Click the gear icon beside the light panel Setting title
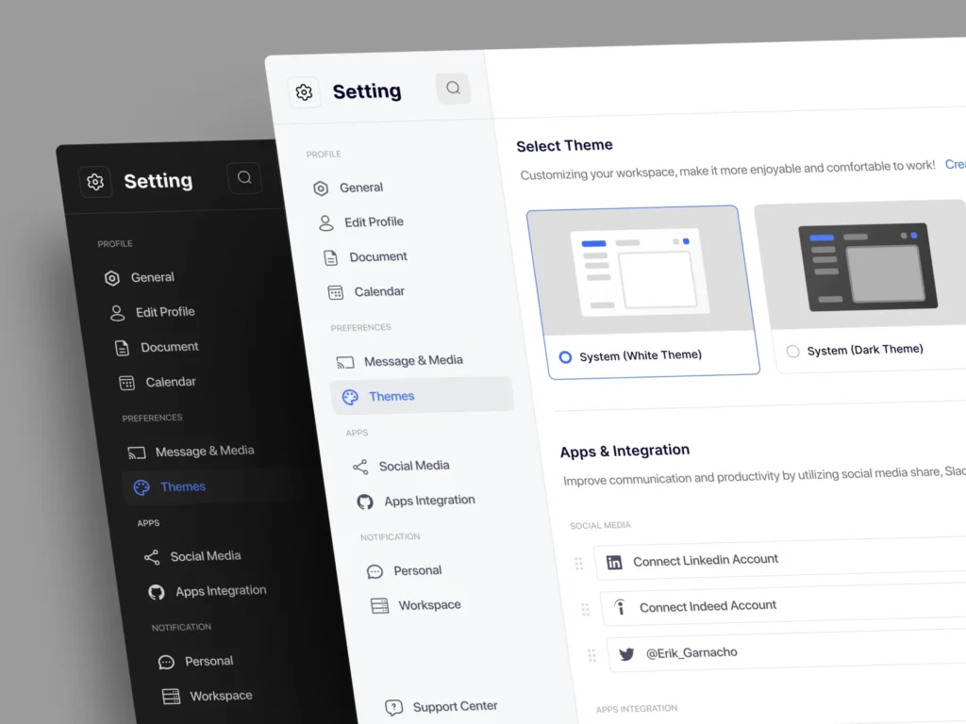Screen dimensions: 966x724 [x=304, y=92]
